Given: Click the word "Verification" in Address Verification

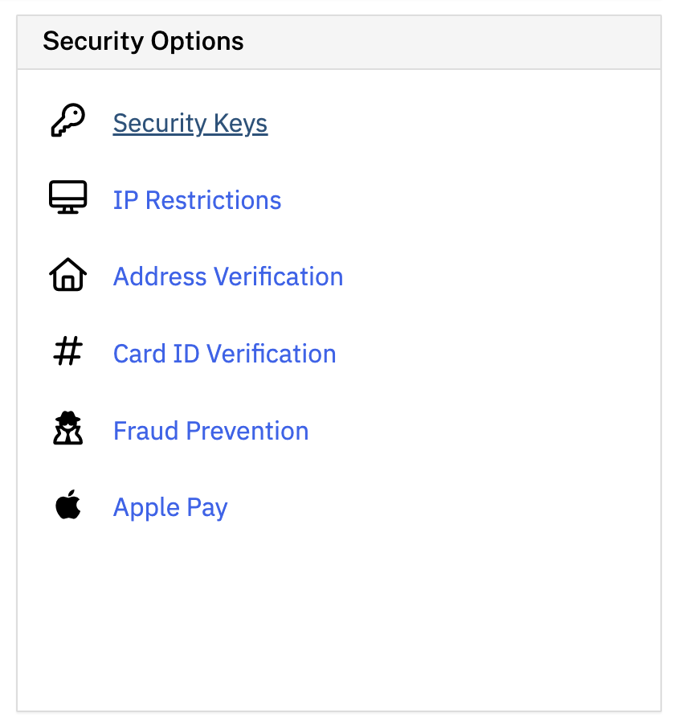Looking at the screenshot, I should [279, 276].
